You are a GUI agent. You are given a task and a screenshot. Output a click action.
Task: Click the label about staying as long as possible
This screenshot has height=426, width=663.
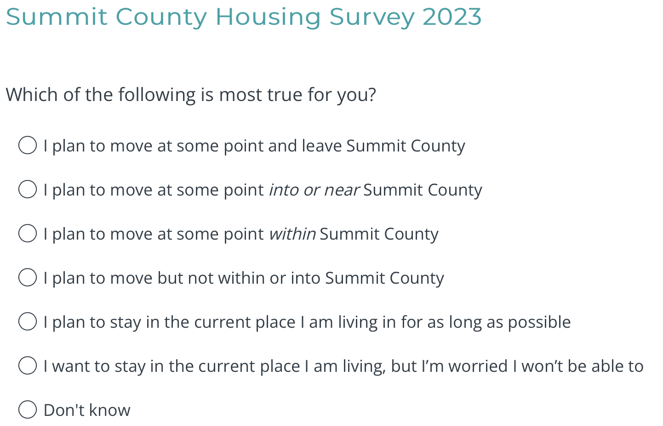tap(307, 322)
